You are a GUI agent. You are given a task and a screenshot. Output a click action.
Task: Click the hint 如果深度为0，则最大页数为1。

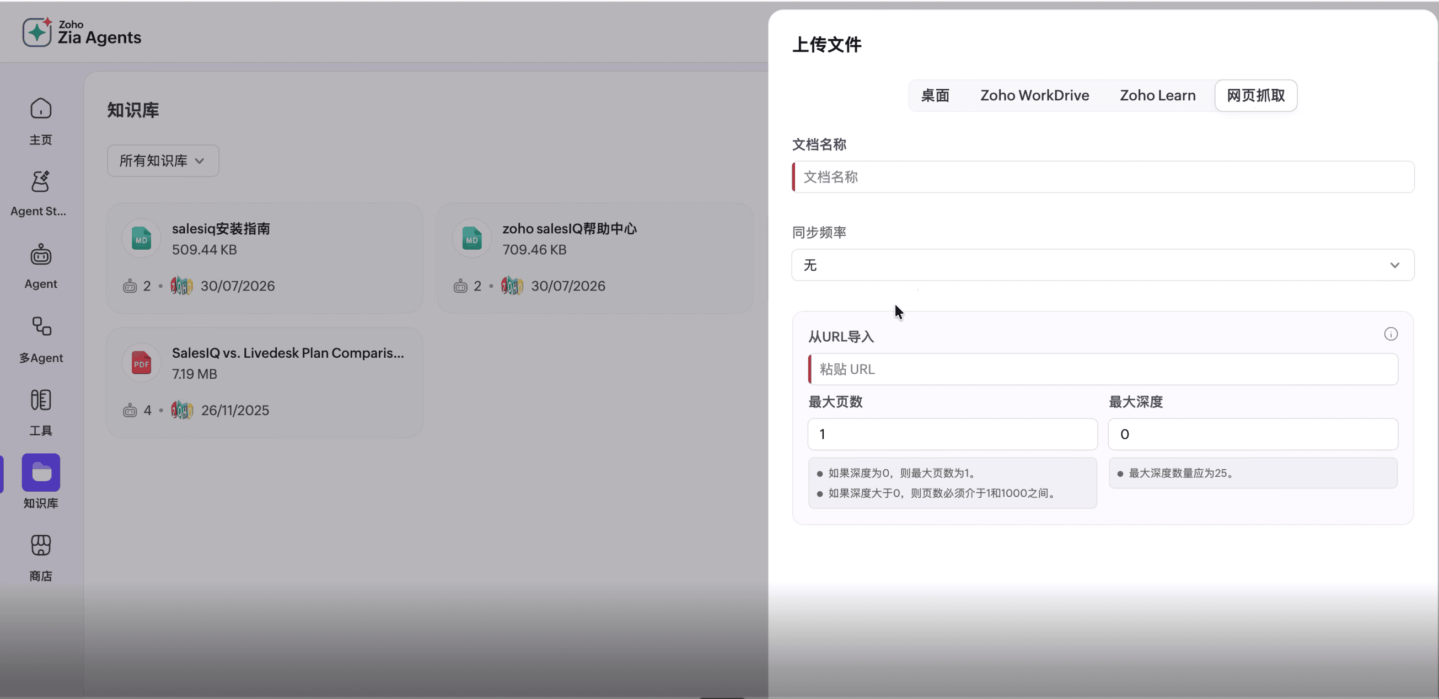point(901,474)
